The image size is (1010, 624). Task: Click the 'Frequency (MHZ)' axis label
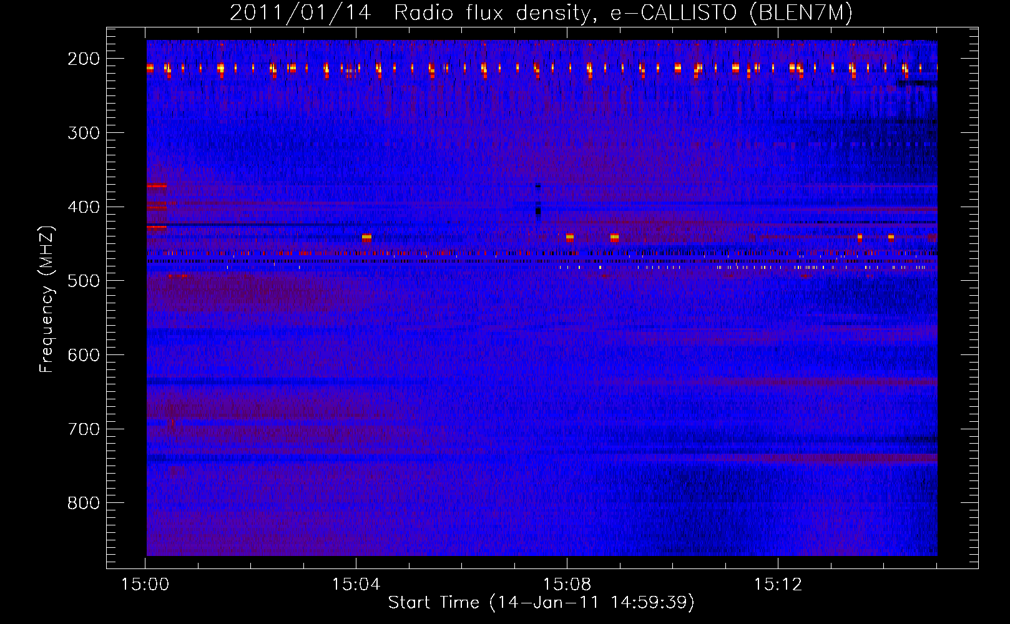[47, 300]
